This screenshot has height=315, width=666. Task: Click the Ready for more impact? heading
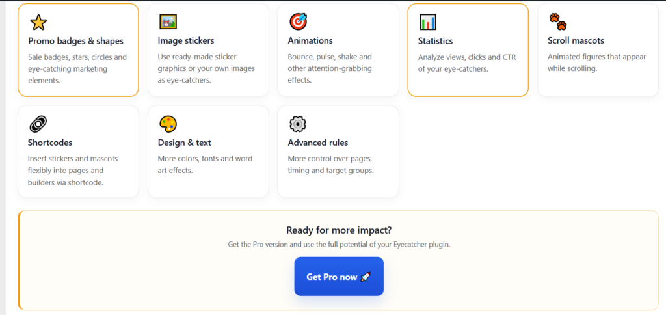[x=339, y=230]
